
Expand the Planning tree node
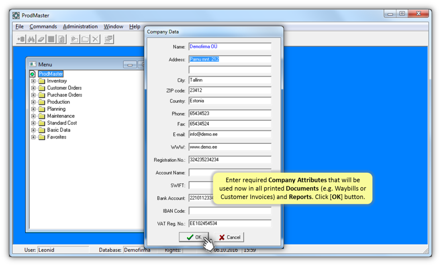(33, 109)
